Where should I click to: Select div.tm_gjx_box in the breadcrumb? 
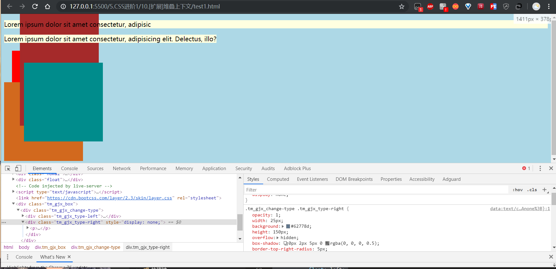pos(50,247)
